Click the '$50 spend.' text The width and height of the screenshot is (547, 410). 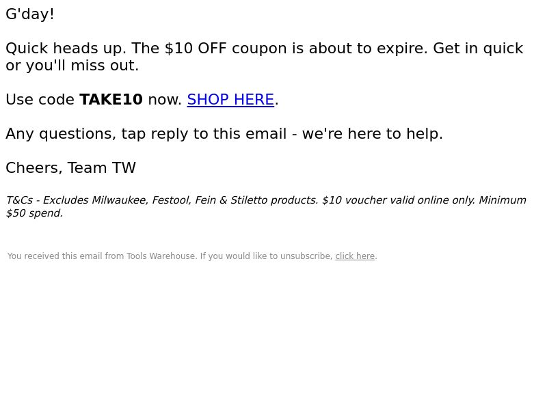[x=35, y=213]
